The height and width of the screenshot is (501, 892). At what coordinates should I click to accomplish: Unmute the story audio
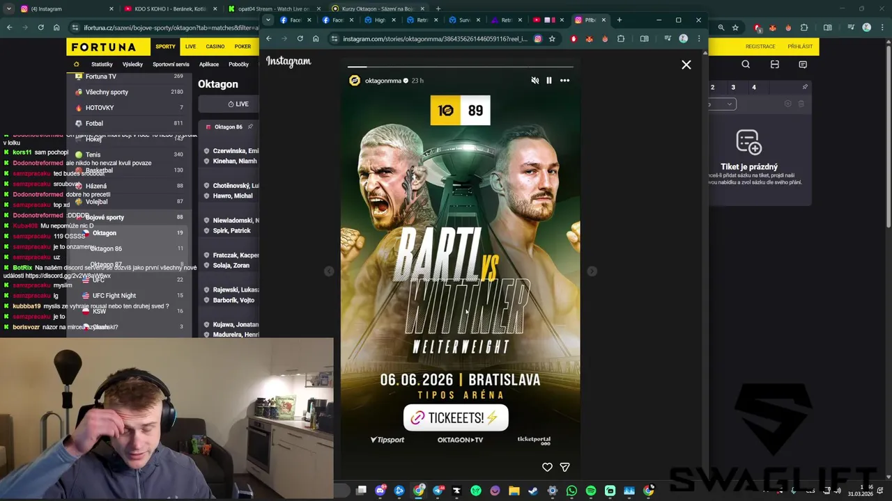click(535, 81)
